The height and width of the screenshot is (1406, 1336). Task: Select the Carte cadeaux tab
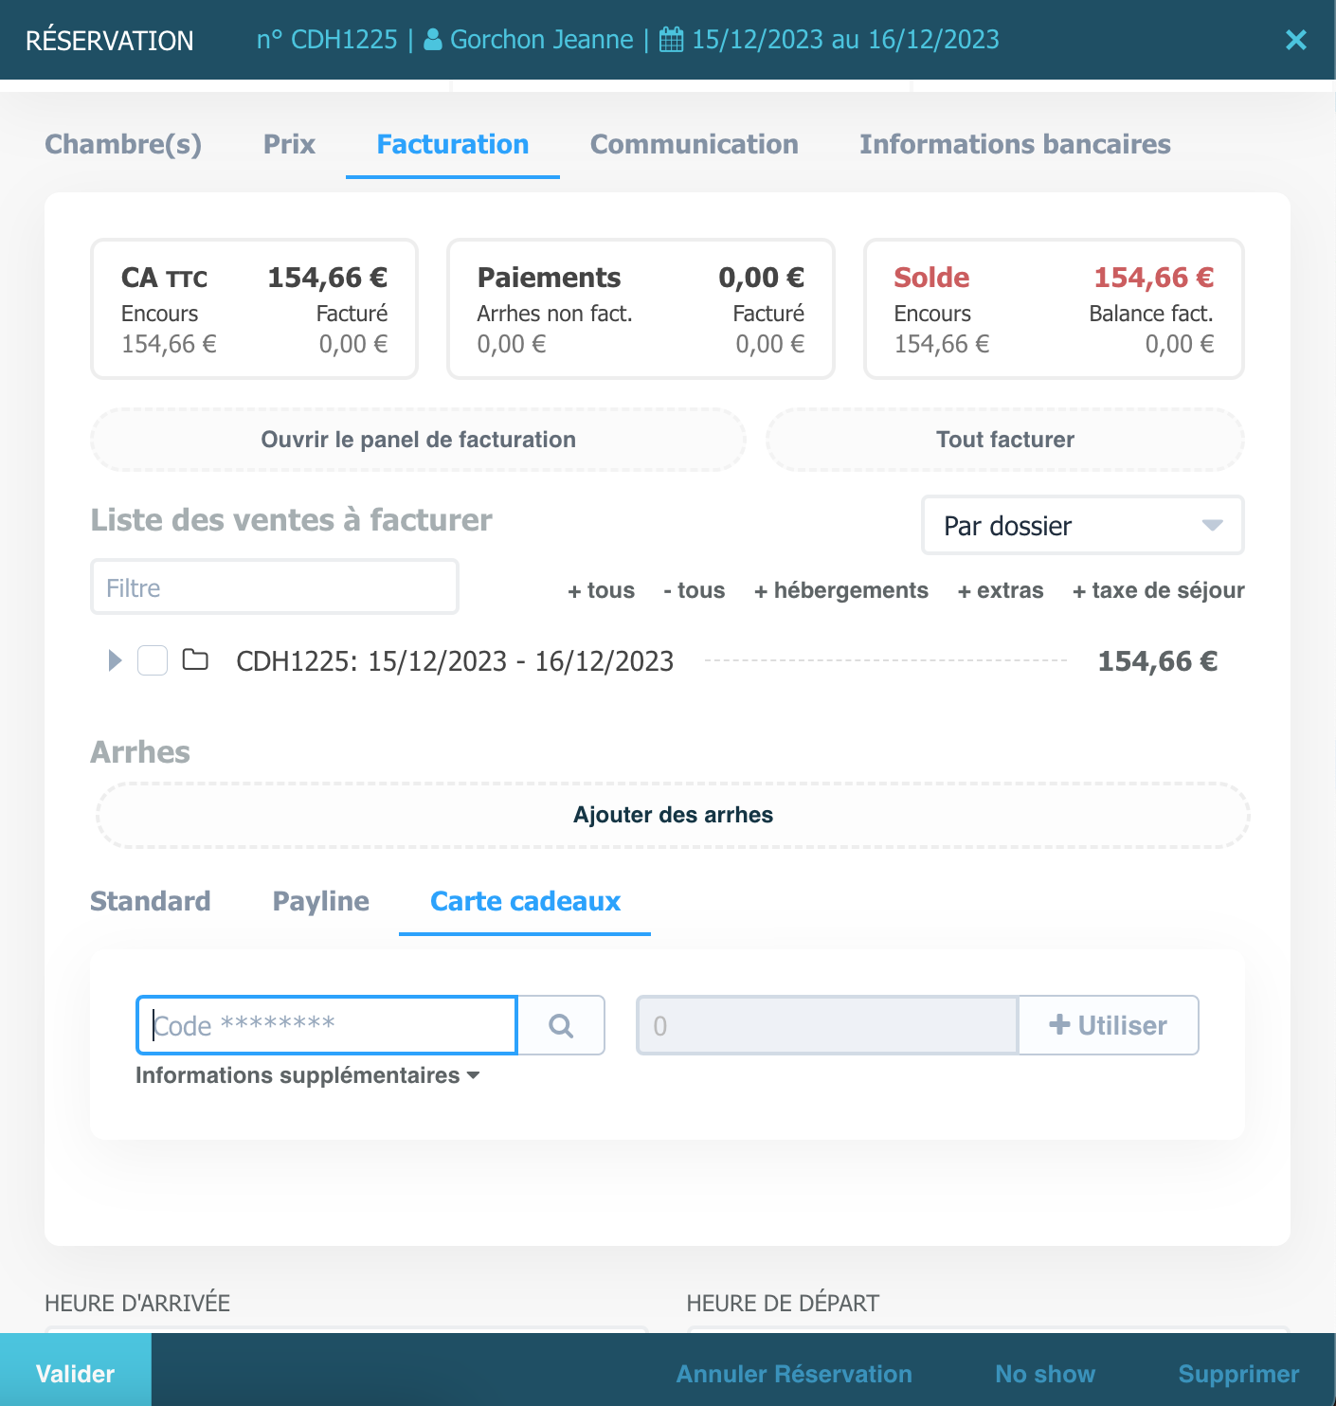tap(525, 901)
